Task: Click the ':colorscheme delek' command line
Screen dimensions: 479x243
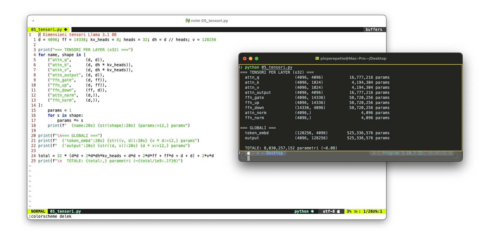Action: (x=50, y=216)
